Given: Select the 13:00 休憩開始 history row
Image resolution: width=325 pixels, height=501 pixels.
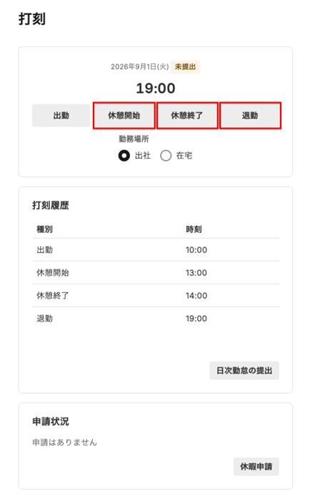Looking at the screenshot, I should (x=156, y=273).
